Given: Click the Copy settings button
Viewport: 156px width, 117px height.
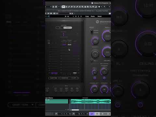Looking at the screenshot, I should click(x=87, y=16).
